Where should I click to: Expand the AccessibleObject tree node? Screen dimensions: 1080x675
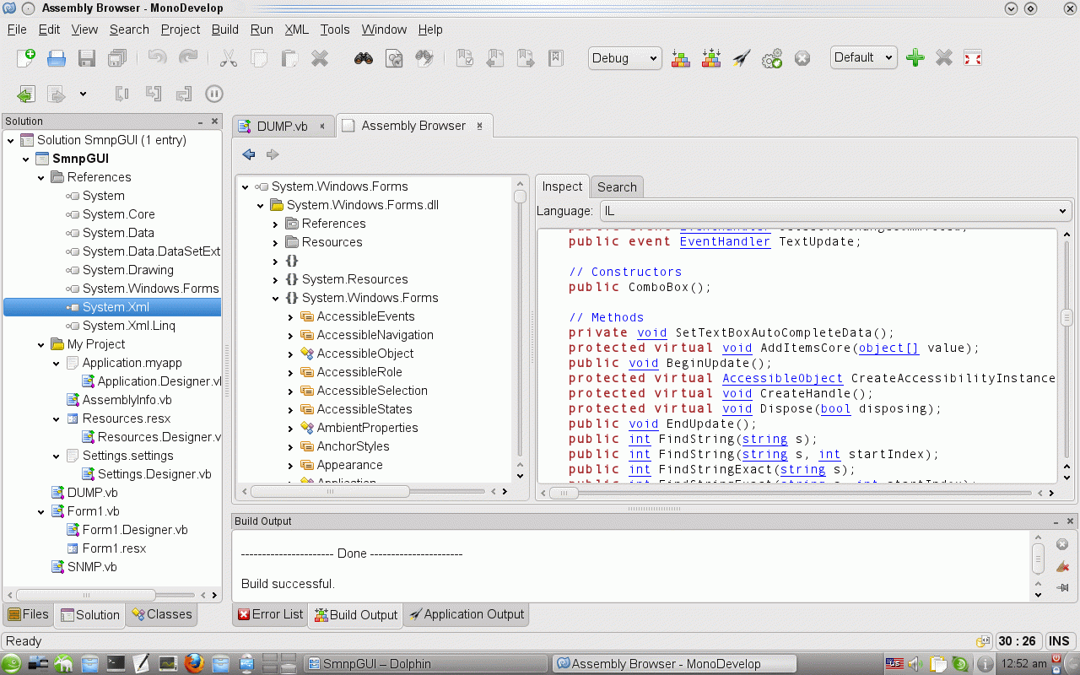291,354
